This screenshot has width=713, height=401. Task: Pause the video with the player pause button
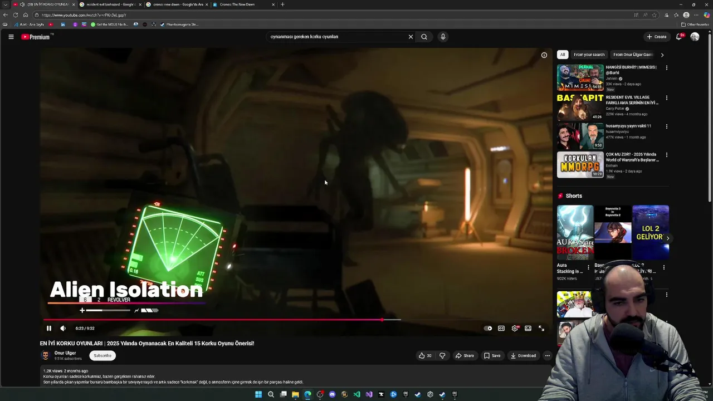click(49, 329)
